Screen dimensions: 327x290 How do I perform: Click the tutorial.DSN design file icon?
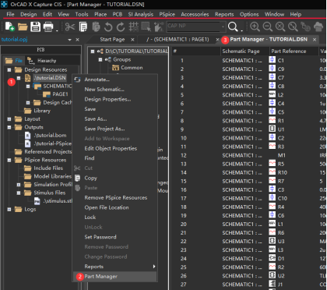pyautogui.click(x=27, y=78)
